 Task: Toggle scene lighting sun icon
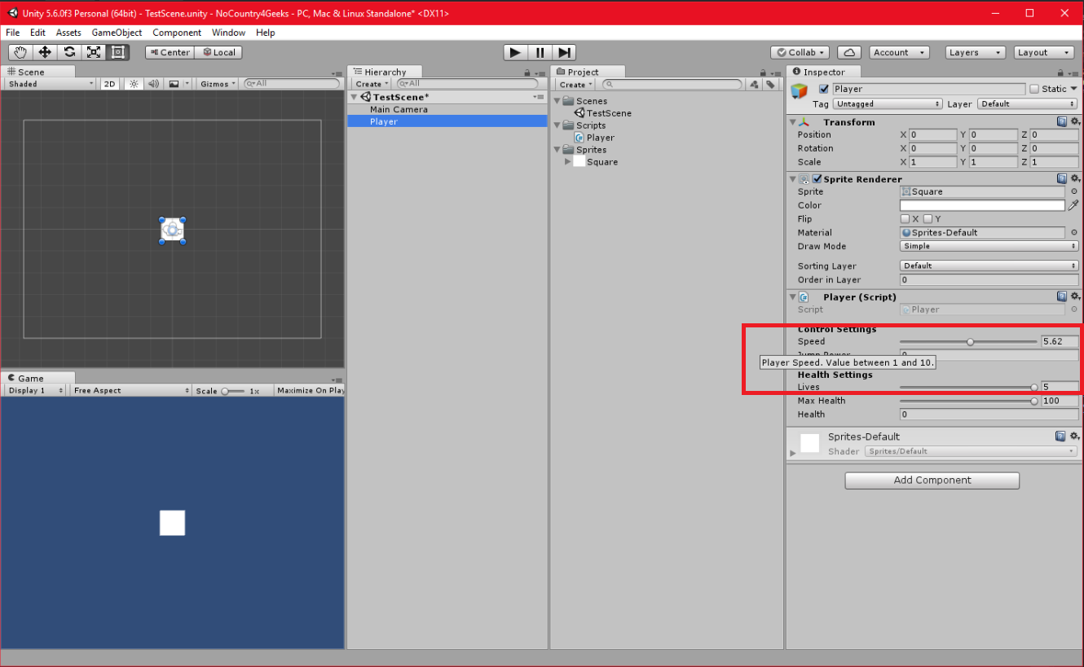click(134, 84)
